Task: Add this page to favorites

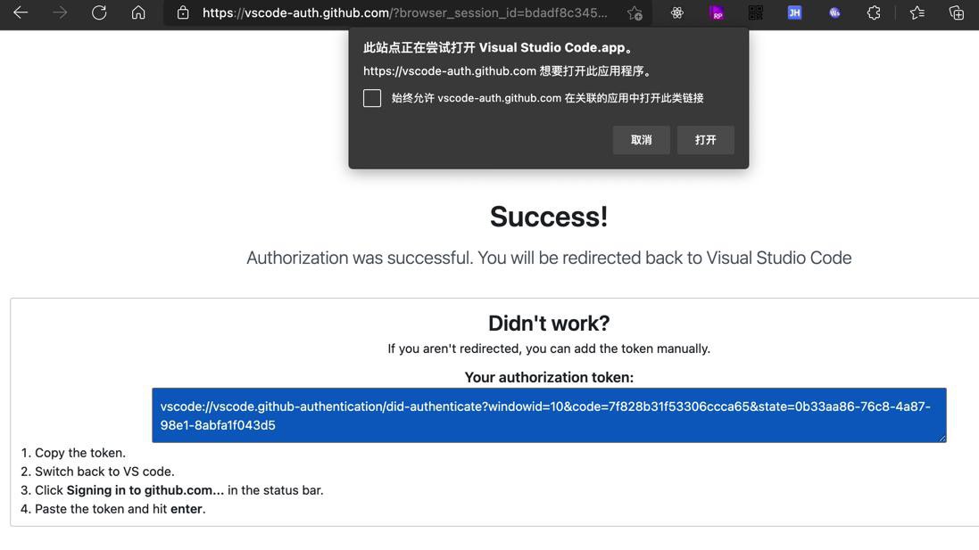Action: coord(635,13)
